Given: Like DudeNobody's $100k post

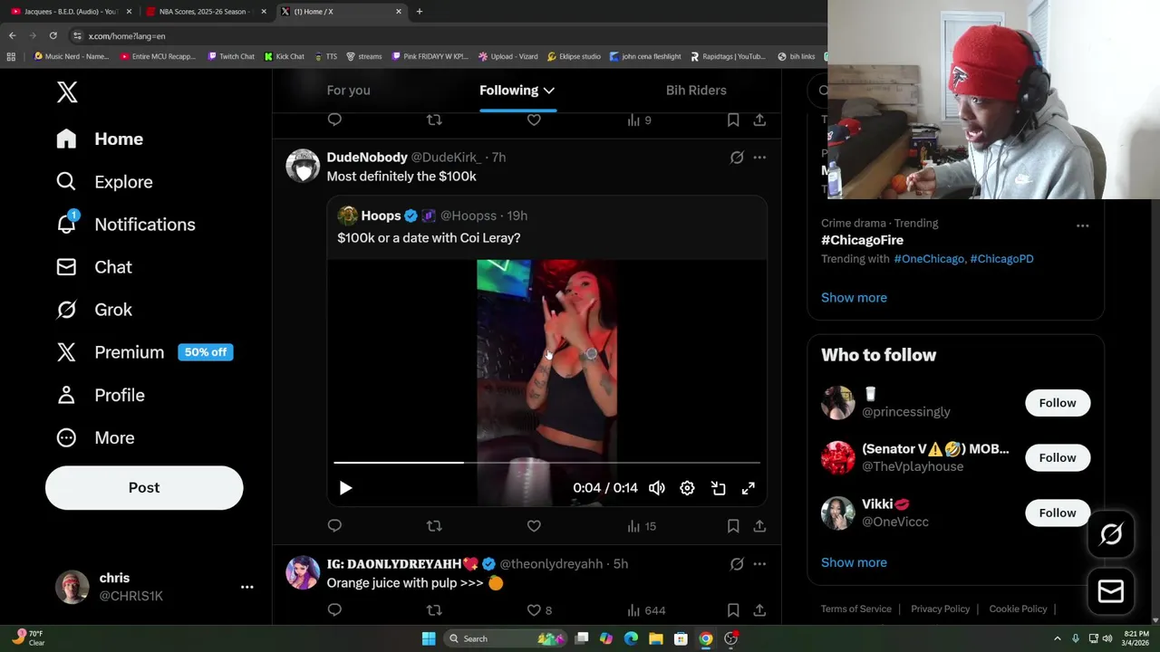Looking at the screenshot, I should click(x=534, y=525).
